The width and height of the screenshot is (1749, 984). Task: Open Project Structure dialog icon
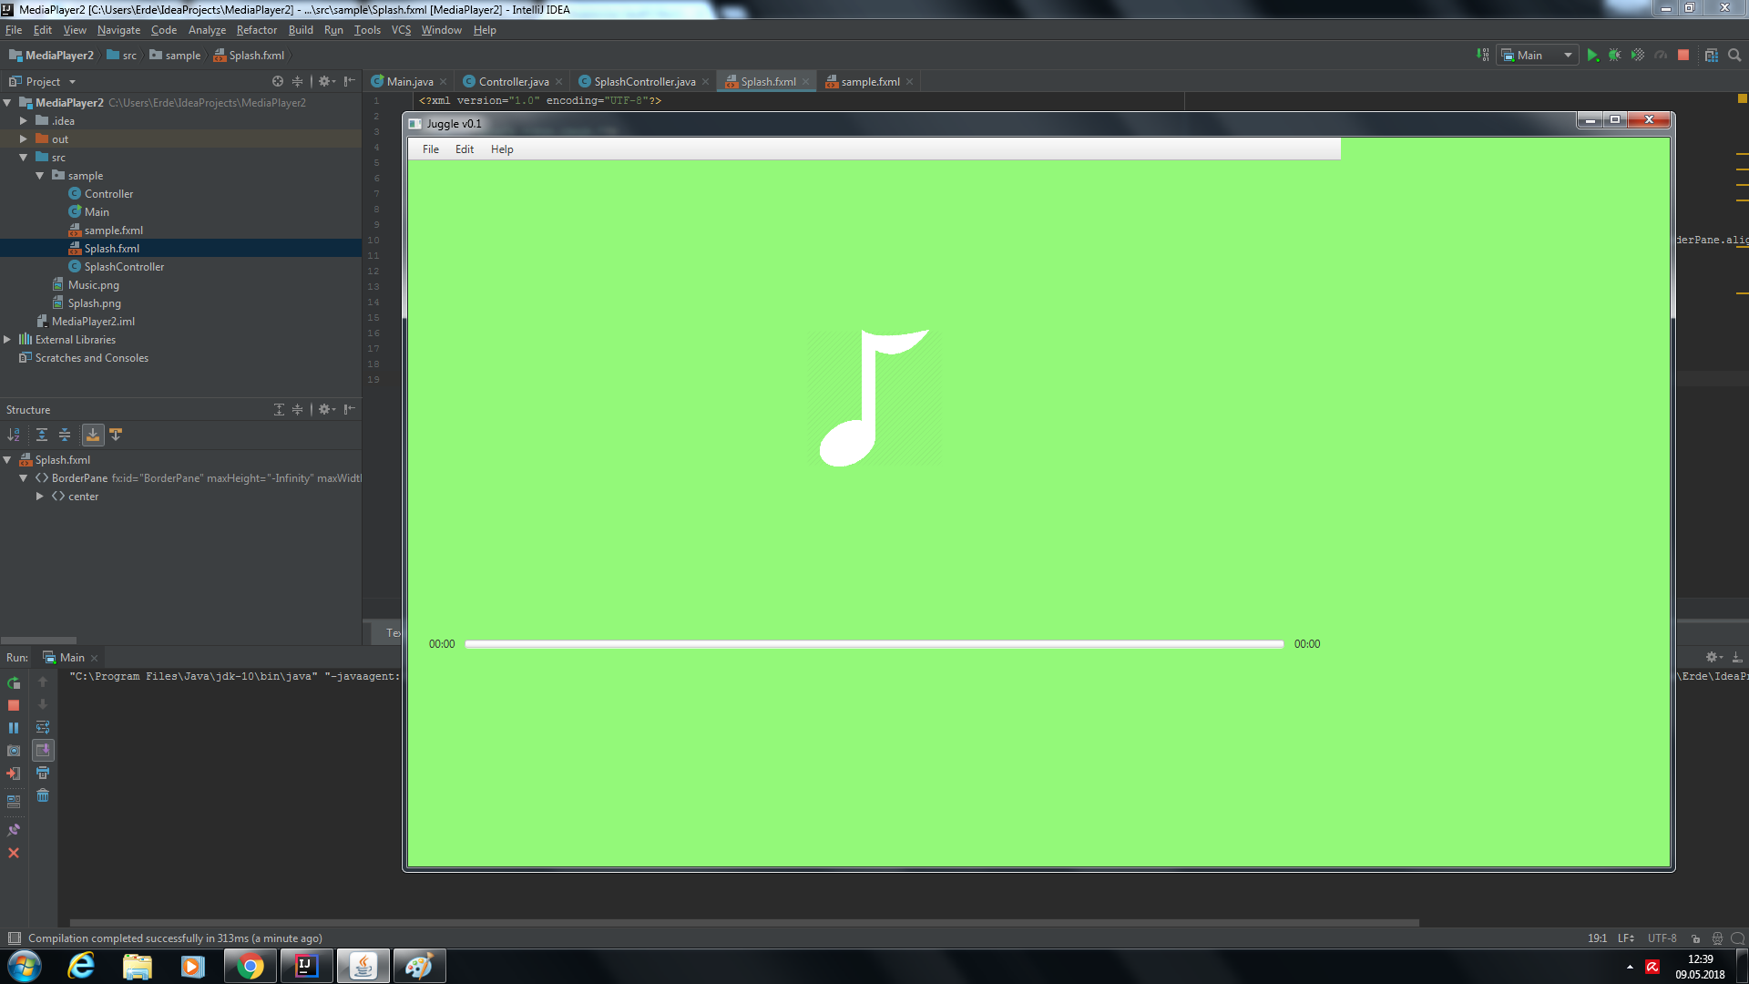1712,56
